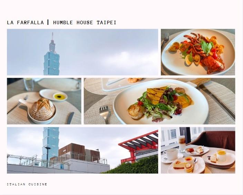Click the rooftop building with red structure photo
Screen dimensions: 243x195
pos(82,150)
